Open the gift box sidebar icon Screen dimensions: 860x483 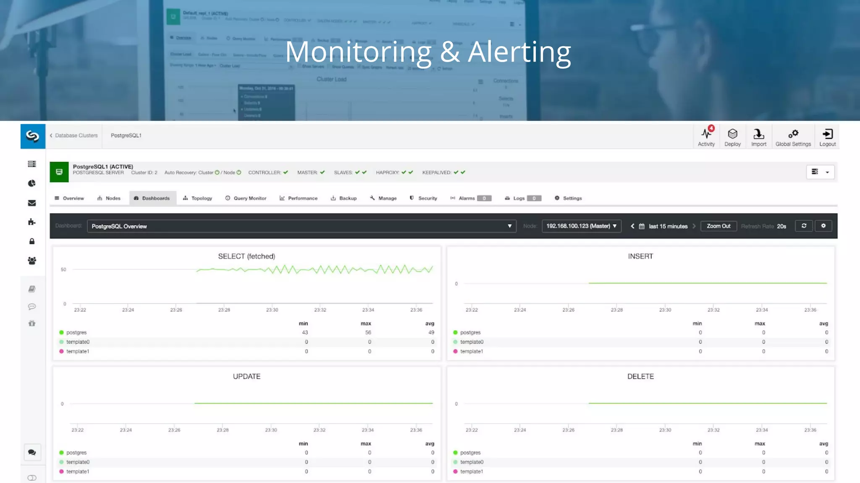32,323
